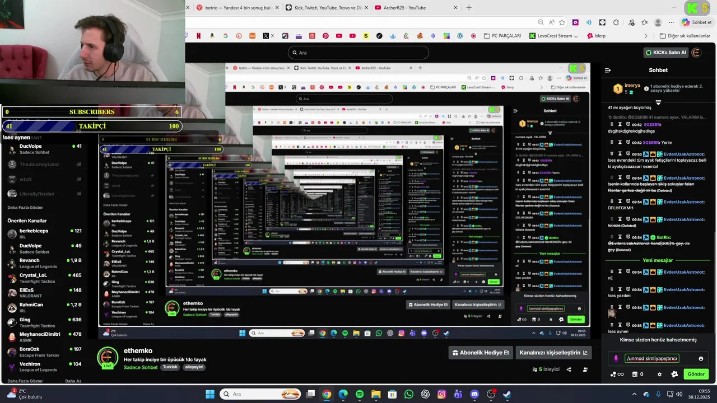
Task: Open the browser profile avatar
Action: pyautogui.click(x=658, y=22)
